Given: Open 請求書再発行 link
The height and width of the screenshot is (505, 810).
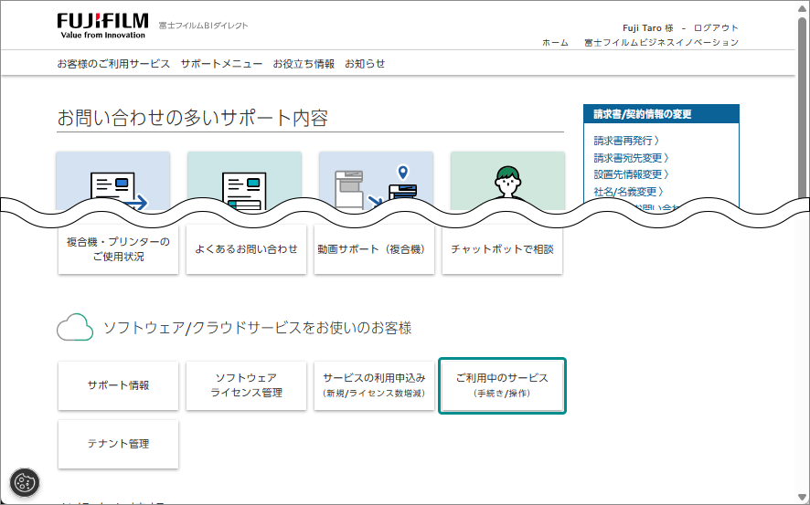Looking at the screenshot, I should point(626,141).
